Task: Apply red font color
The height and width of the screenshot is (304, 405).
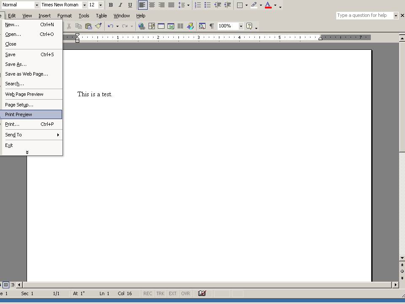Action: point(268,5)
